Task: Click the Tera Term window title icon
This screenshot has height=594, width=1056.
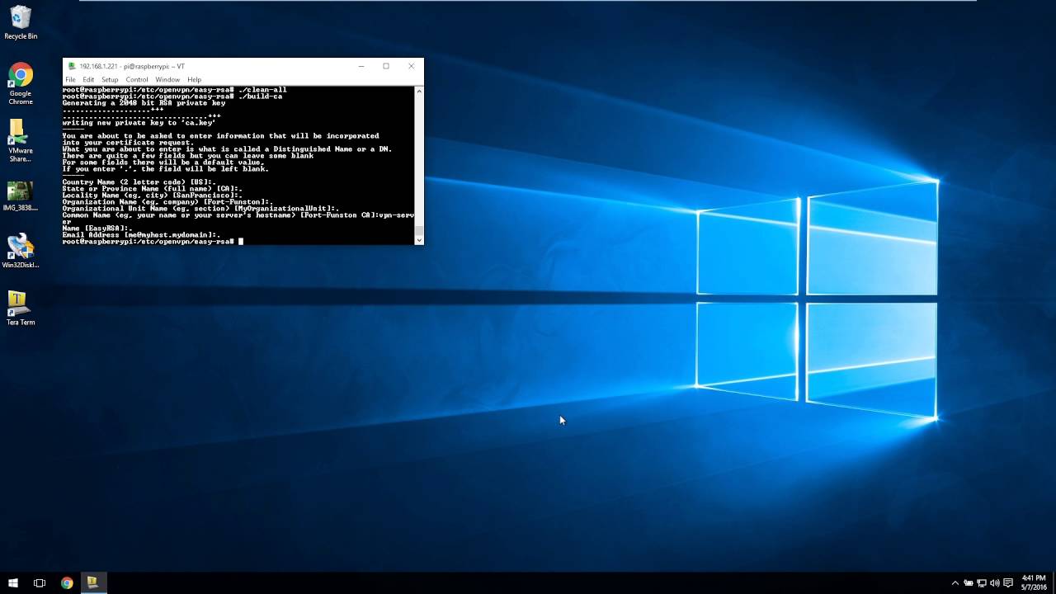Action: tap(72, 66)
